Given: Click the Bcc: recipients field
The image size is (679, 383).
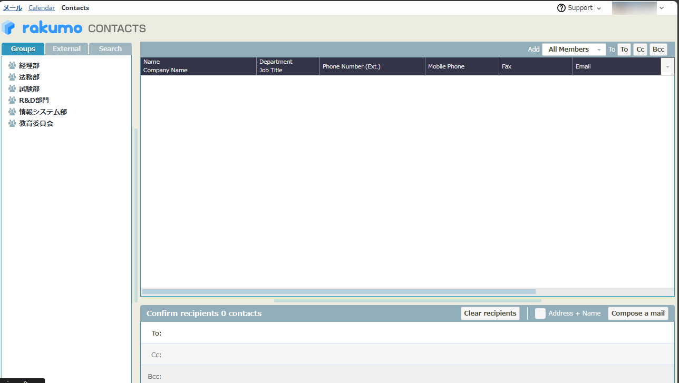Looking at the screenshot, I should [x=408, y=375].
